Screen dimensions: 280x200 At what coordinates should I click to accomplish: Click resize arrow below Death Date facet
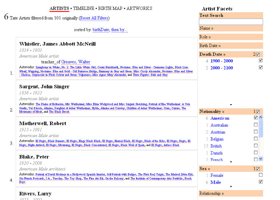coord(231,105)
